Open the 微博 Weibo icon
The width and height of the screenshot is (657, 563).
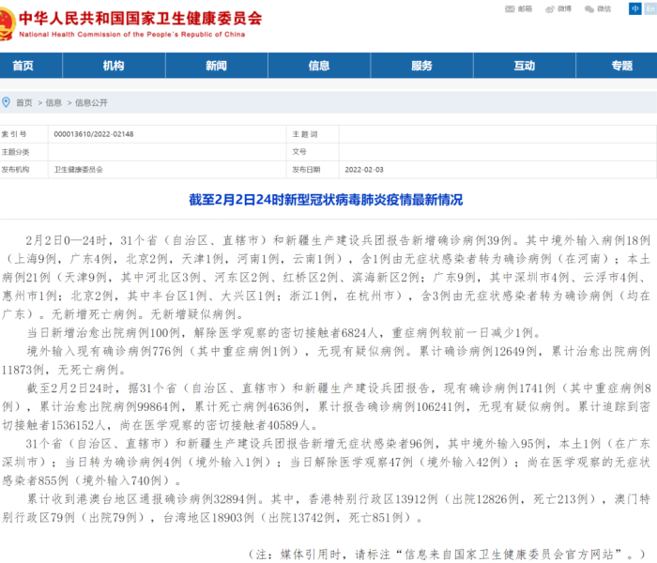[550, 8]
